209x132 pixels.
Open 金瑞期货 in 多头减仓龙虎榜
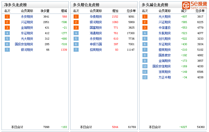pos(165,61)
